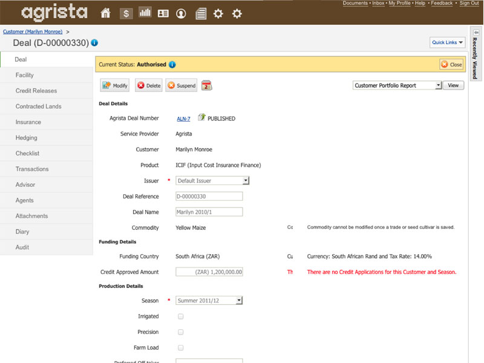Close the current status bar

pos(451,64)
